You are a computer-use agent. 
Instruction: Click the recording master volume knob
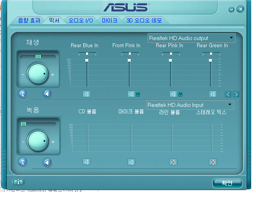tap(38, 141)
